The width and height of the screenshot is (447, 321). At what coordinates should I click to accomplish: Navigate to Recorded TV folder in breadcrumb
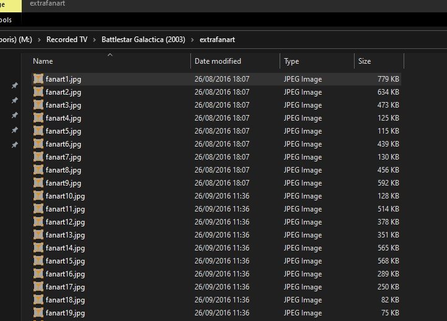point(66,40)
